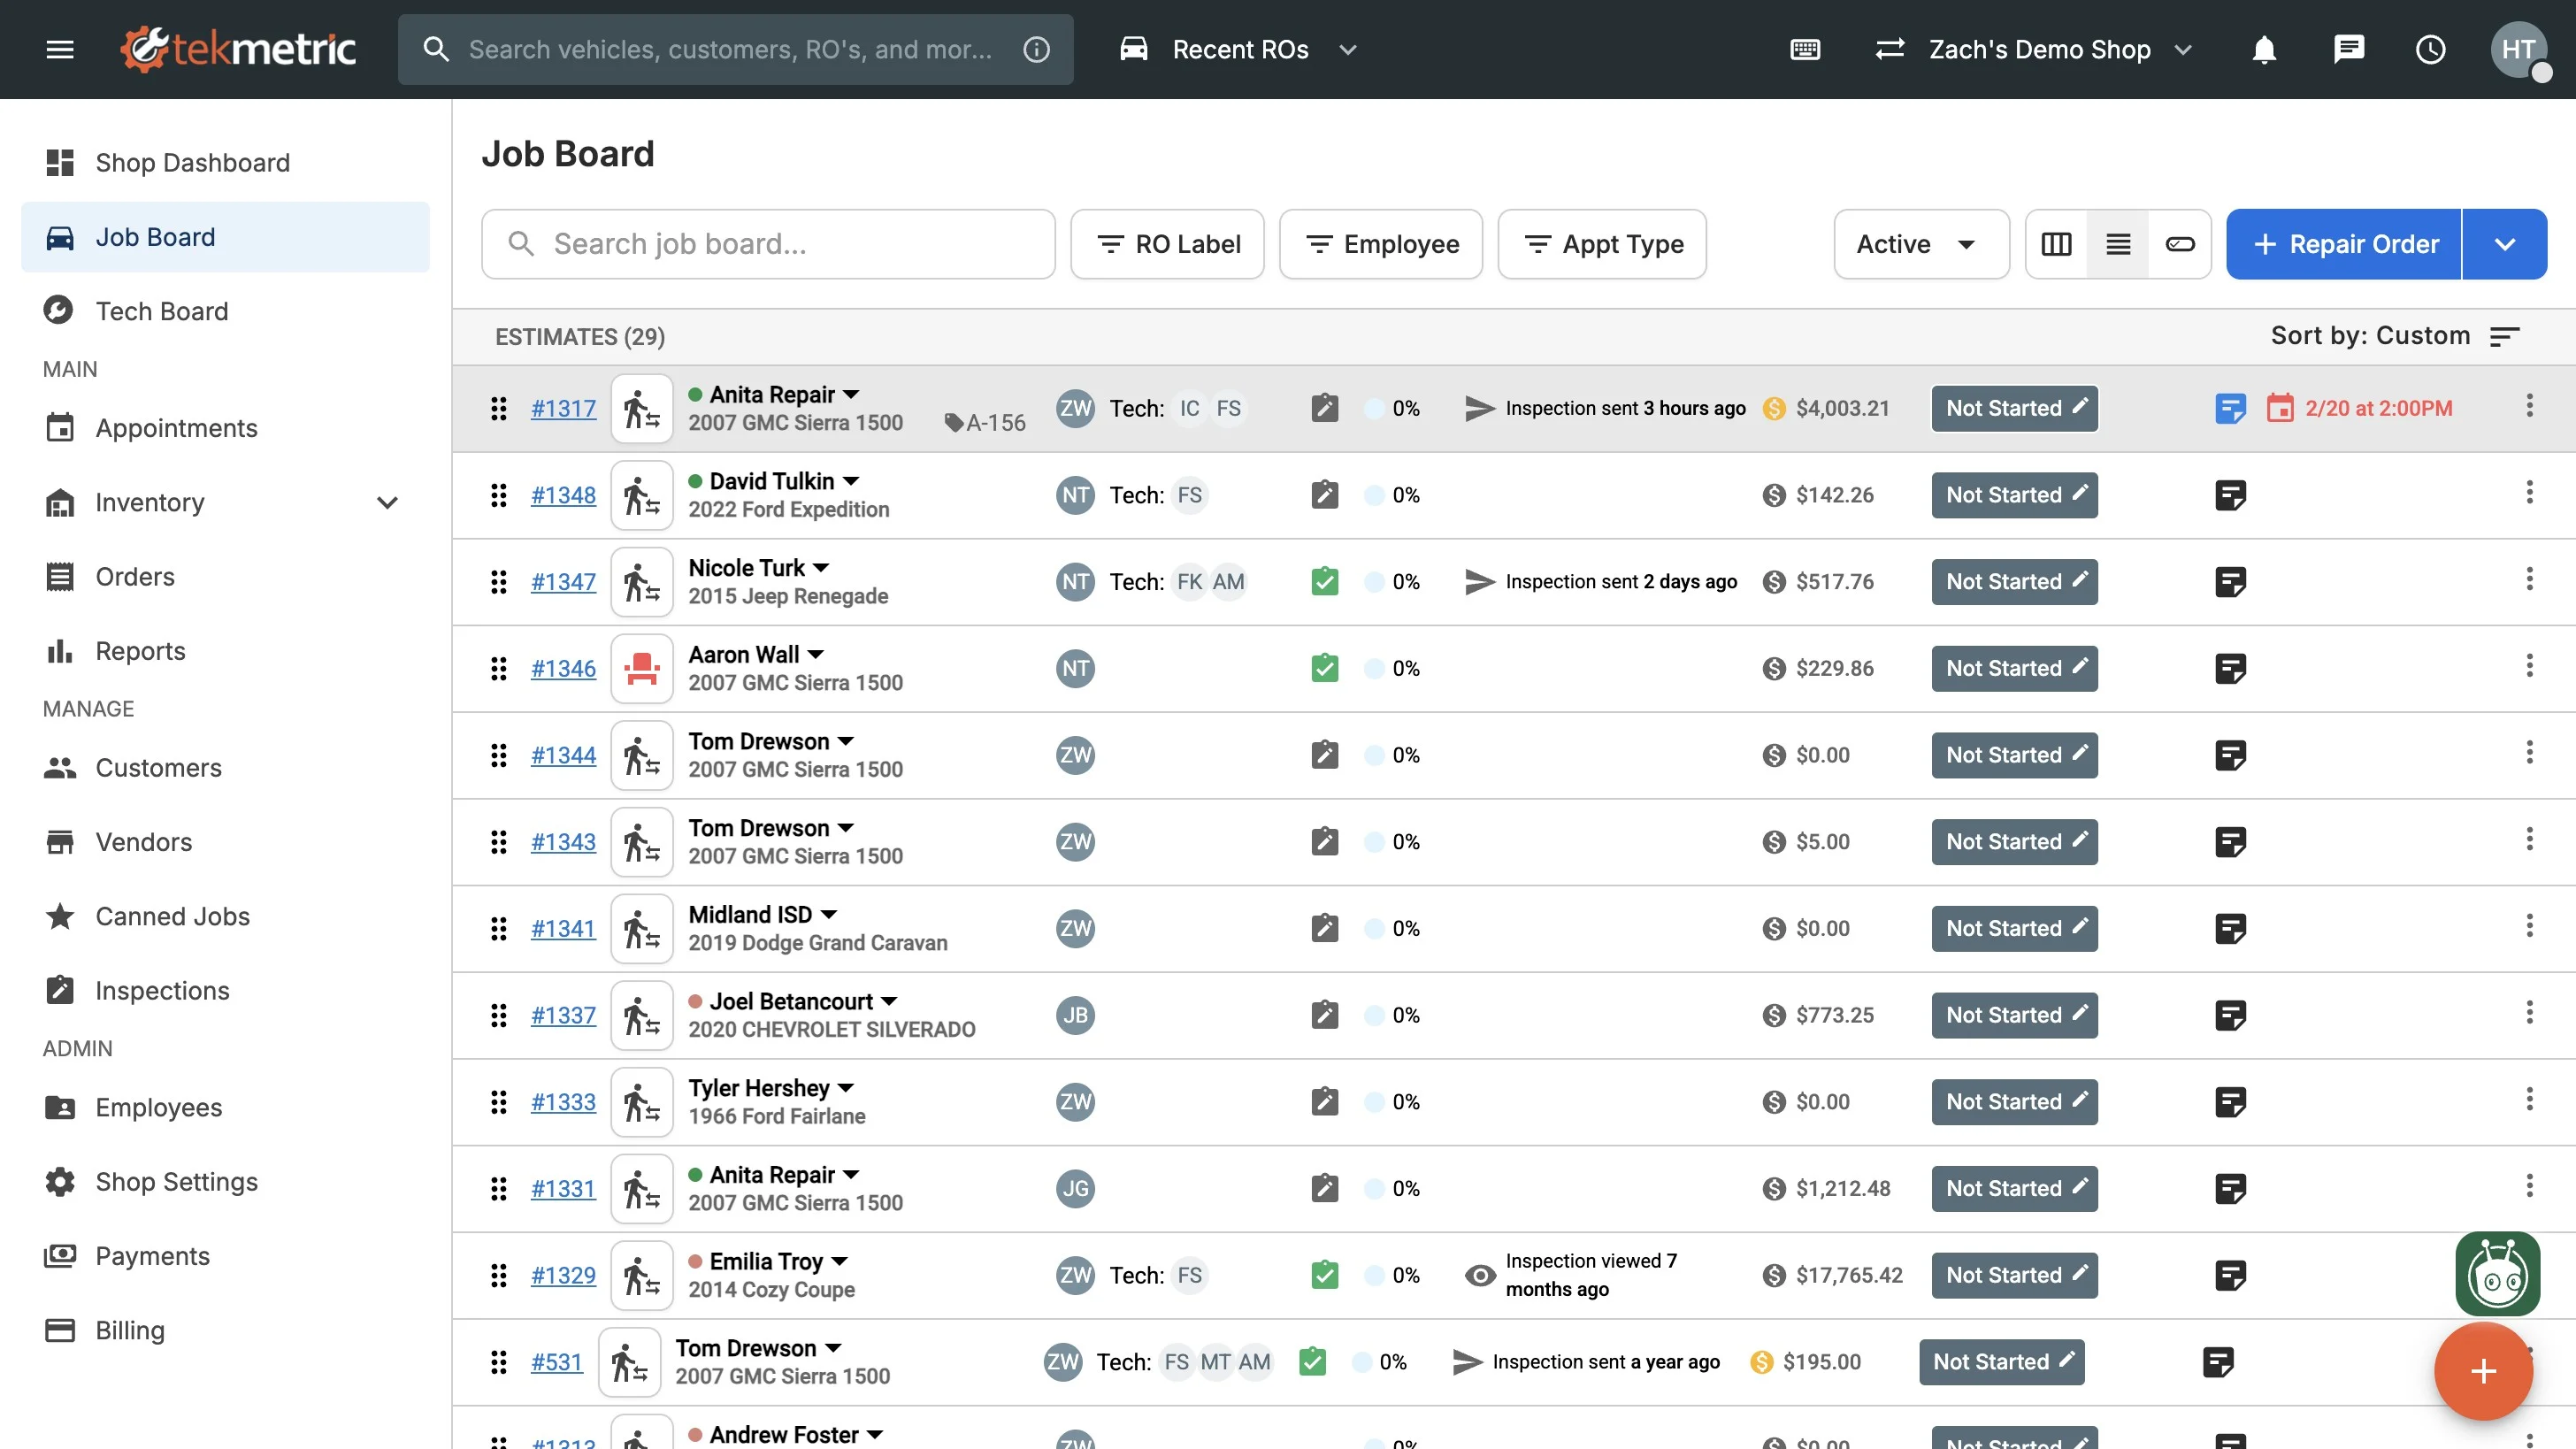The width and height of the screenshot is (2576, 1449).
Task: Open the Active status dropdown
Action: click(x=1919, y=244)
